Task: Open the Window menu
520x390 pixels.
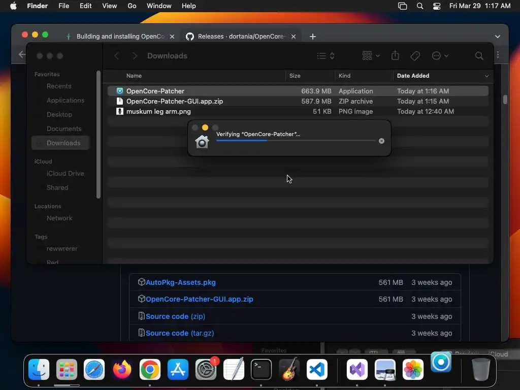Action: coord(159,6)
